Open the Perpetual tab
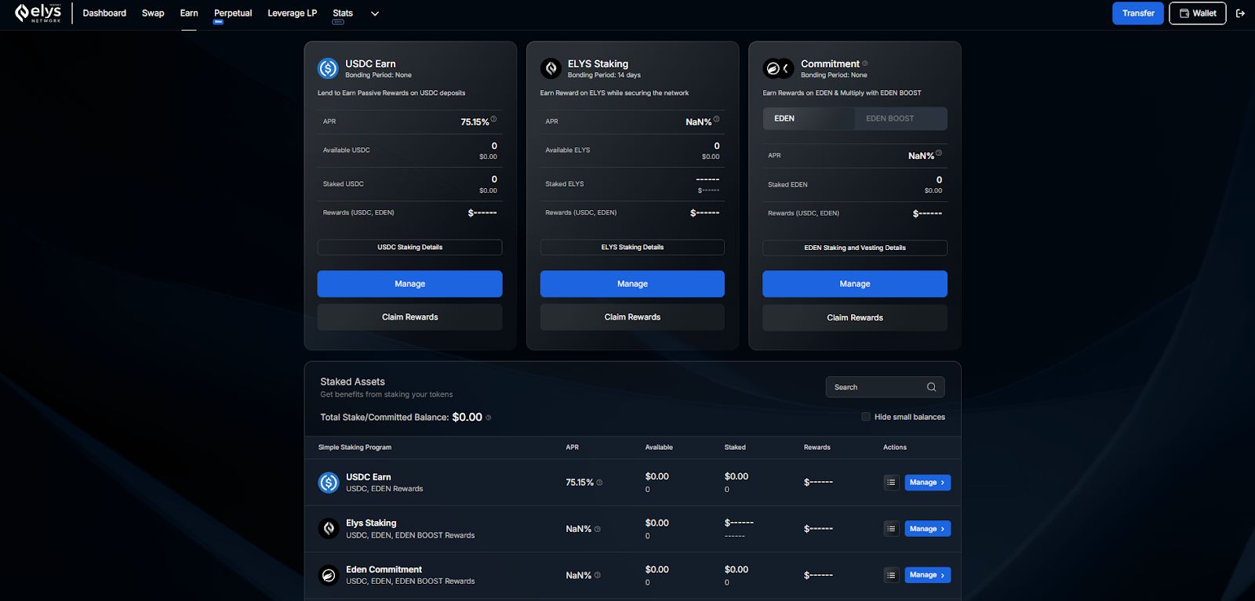 pos(233,13)
